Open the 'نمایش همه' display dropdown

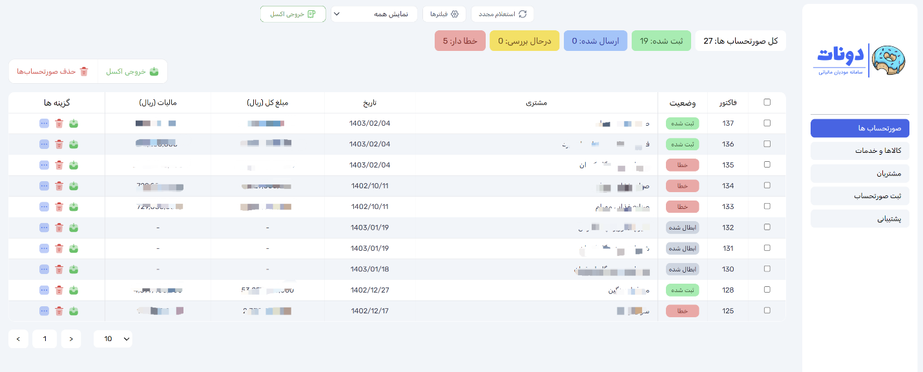[x=374, y=14]
